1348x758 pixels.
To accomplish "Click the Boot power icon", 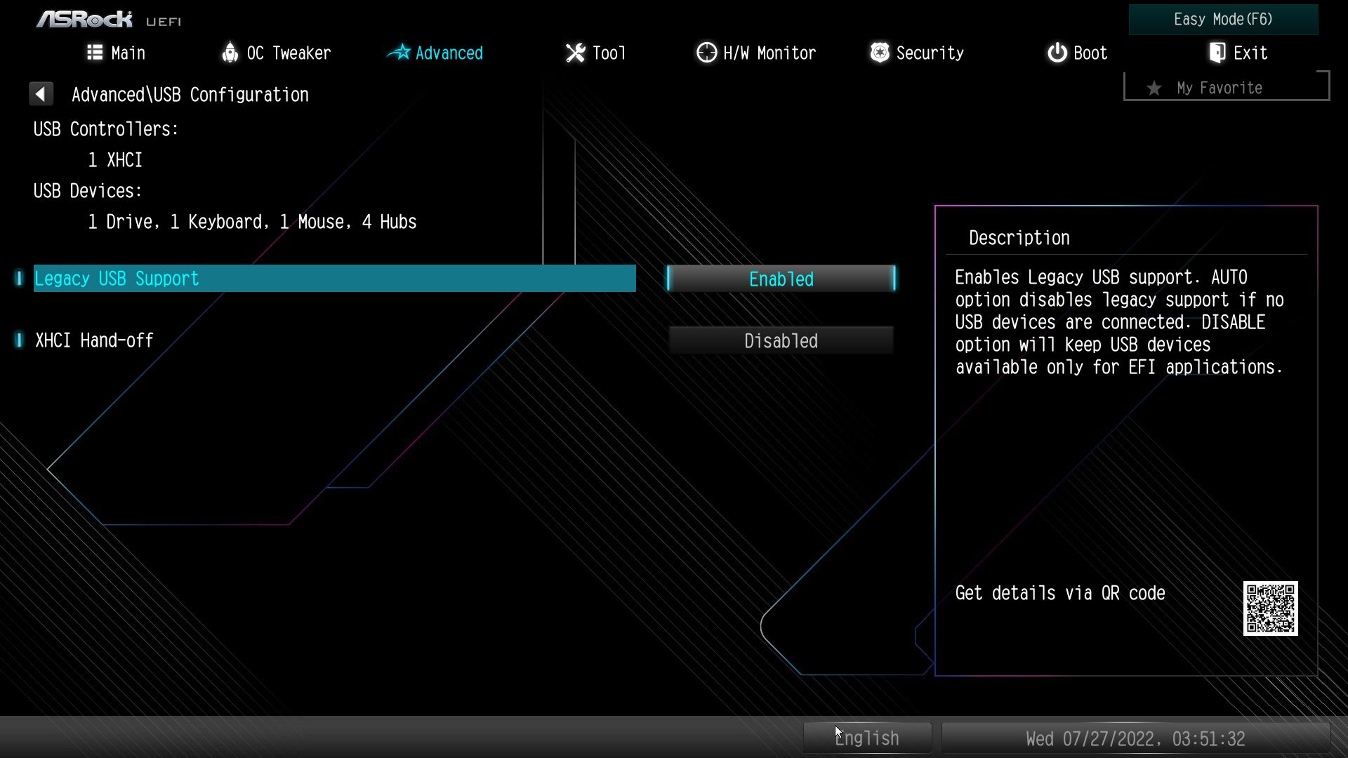I will [x=1057, y=53].
